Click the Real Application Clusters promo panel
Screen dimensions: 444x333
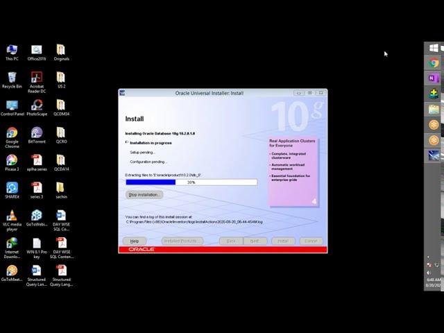[x=293, y=173]
